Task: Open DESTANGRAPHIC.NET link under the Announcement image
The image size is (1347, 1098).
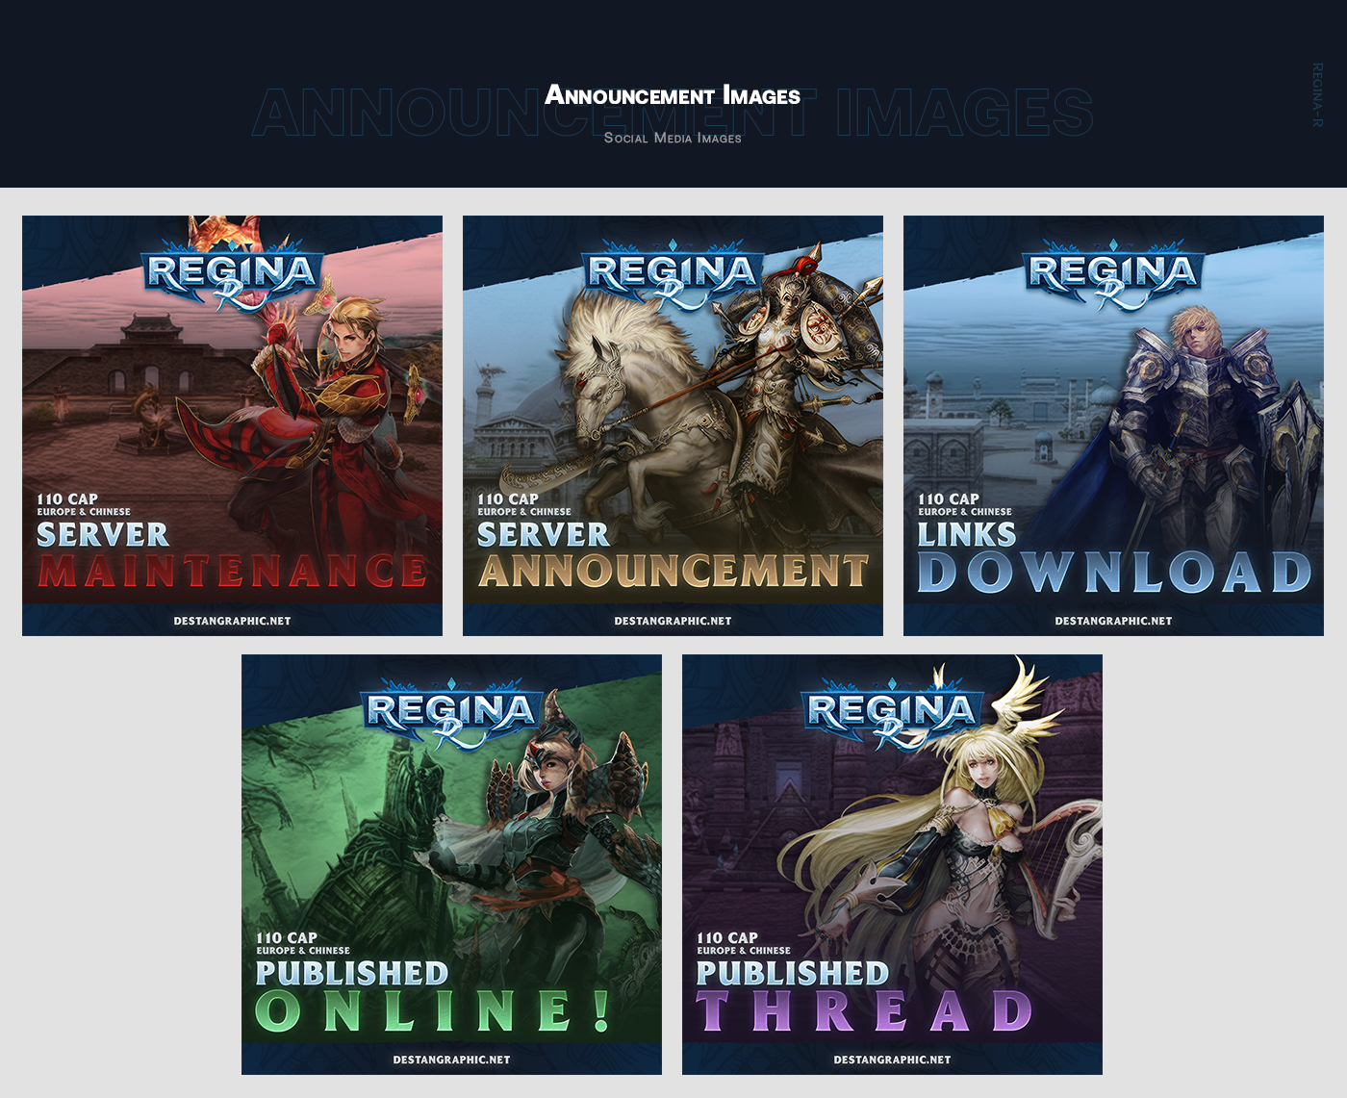Action: 673,621
